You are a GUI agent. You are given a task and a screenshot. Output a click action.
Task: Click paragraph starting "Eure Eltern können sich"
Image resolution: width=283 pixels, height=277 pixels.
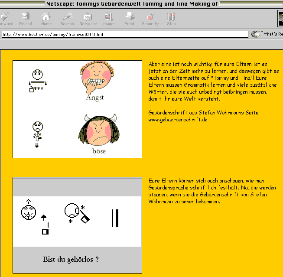212,191
